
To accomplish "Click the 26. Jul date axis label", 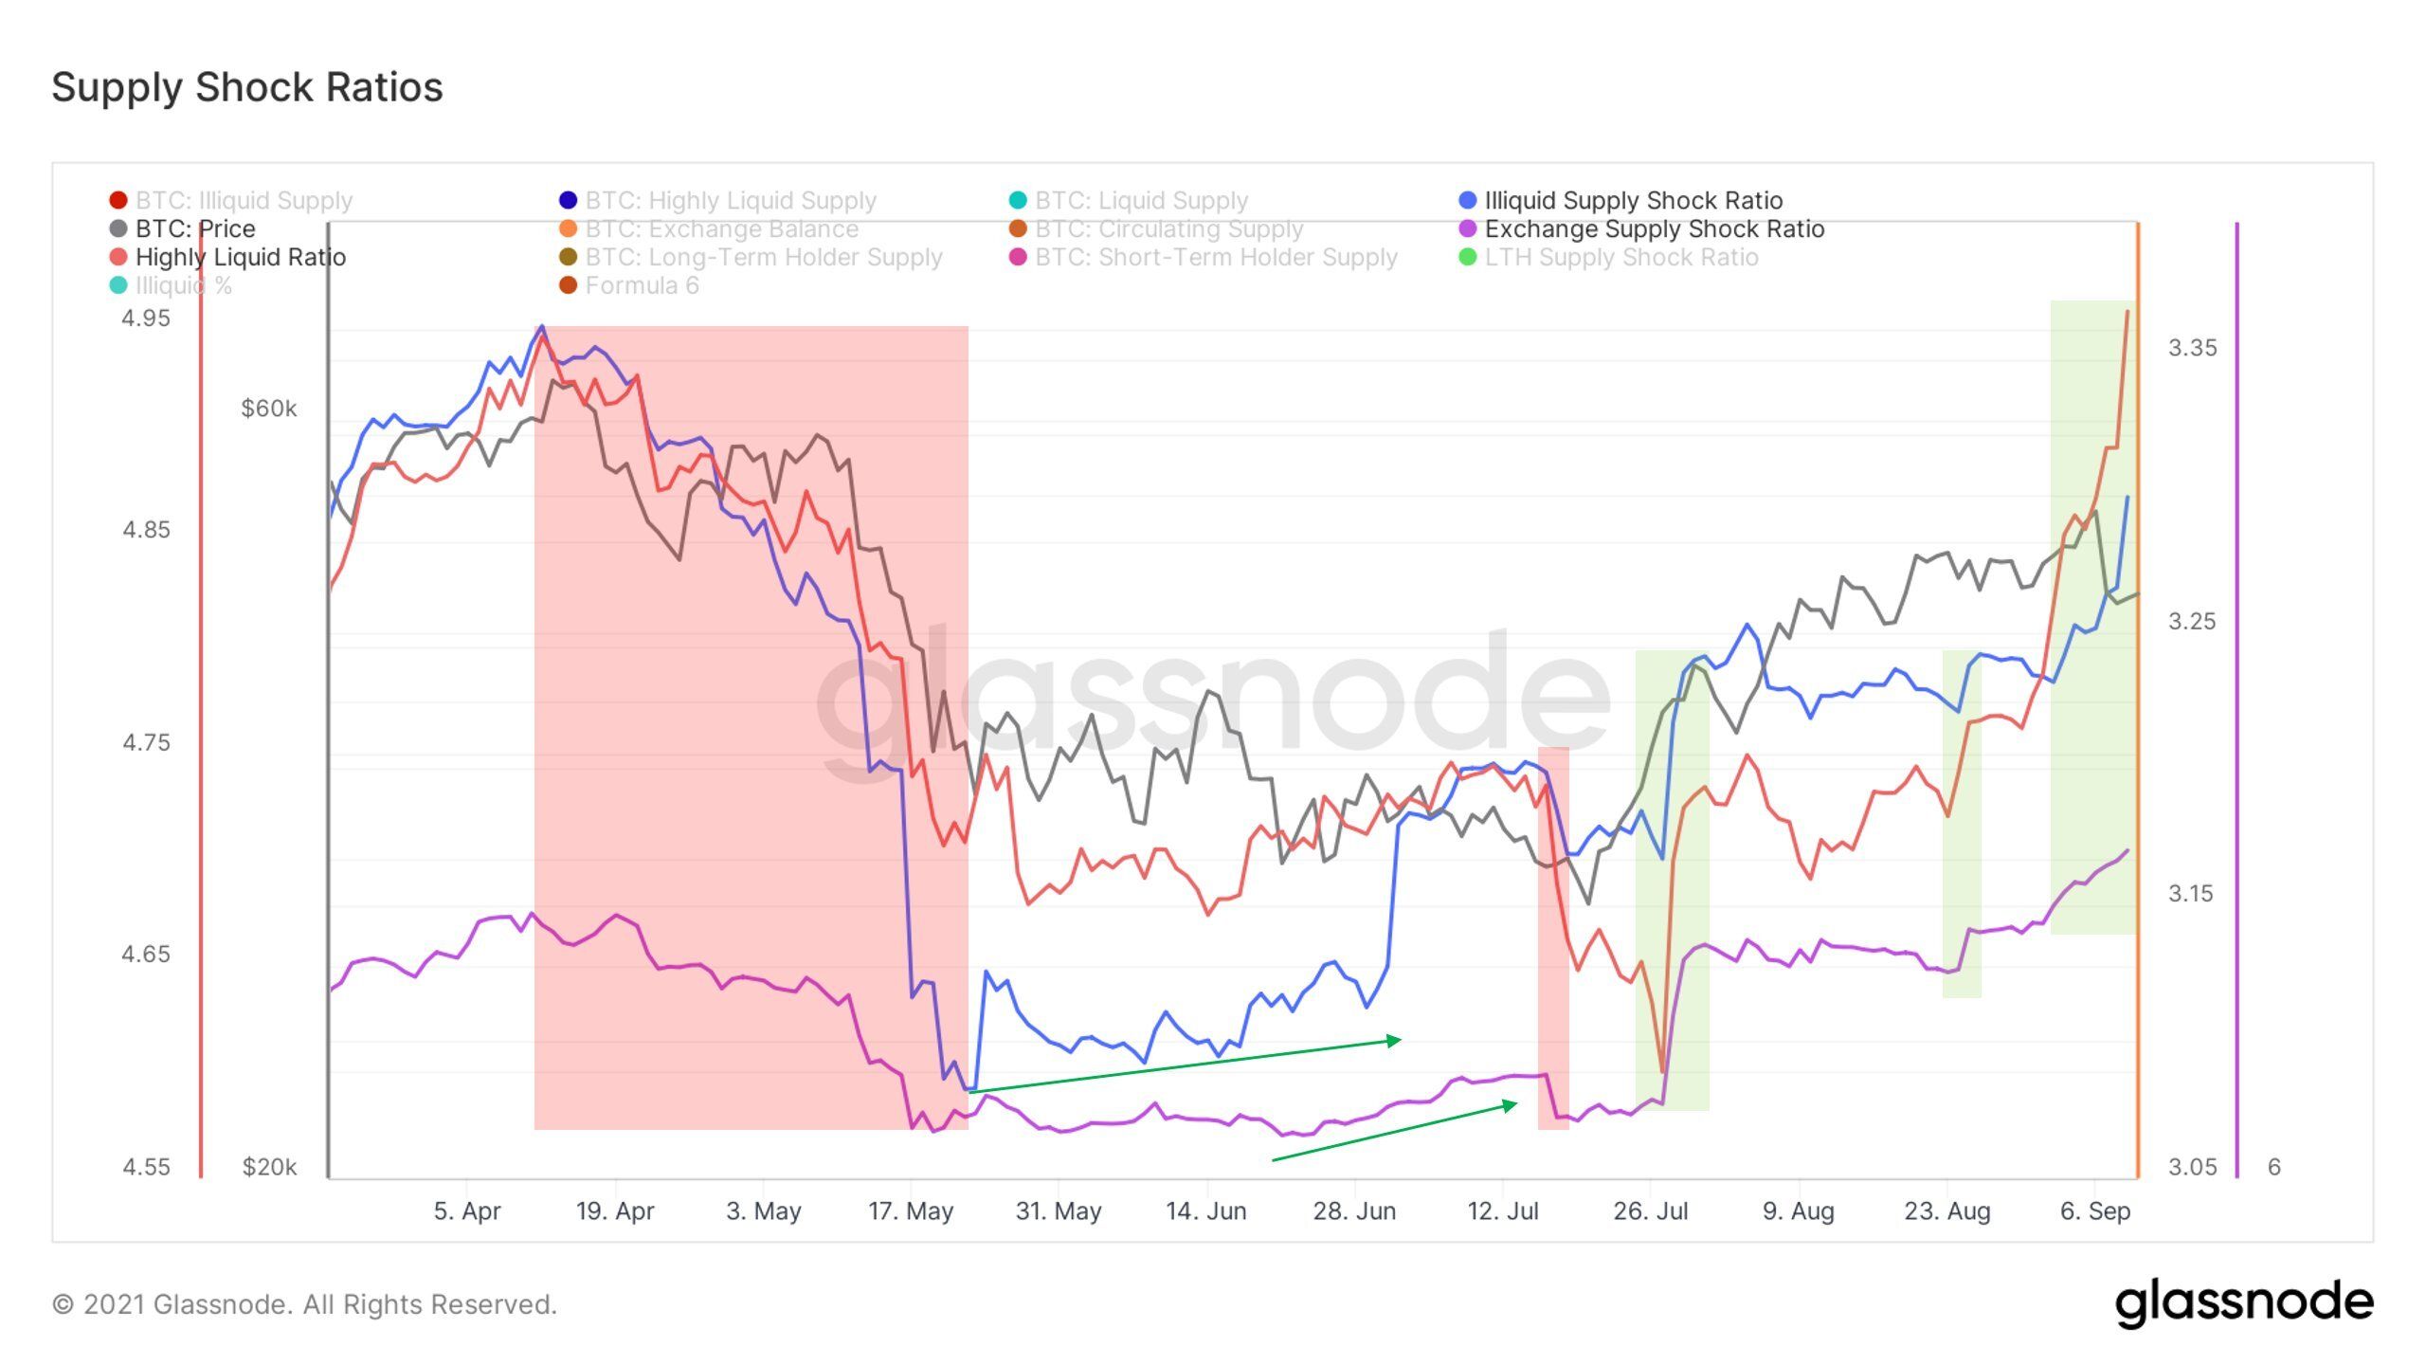I will point(1651,1210).
